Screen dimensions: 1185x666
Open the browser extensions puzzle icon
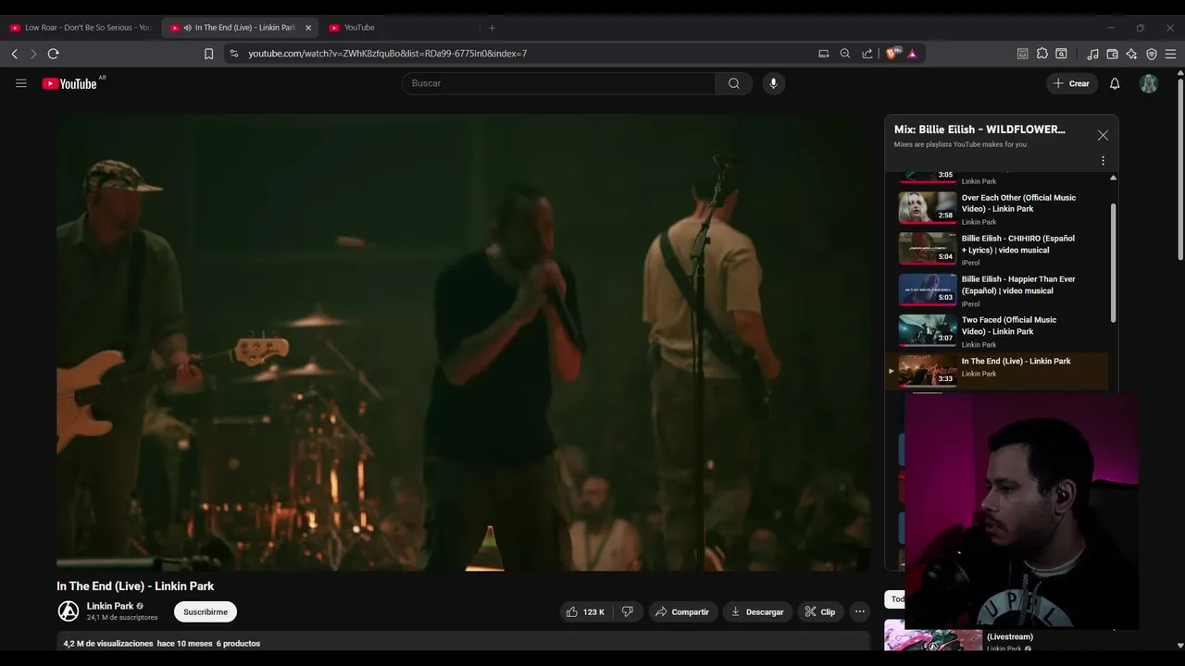[x=1042, y=54]
